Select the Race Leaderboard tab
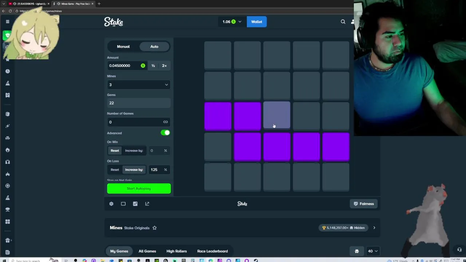 click(x=213, y=251)
